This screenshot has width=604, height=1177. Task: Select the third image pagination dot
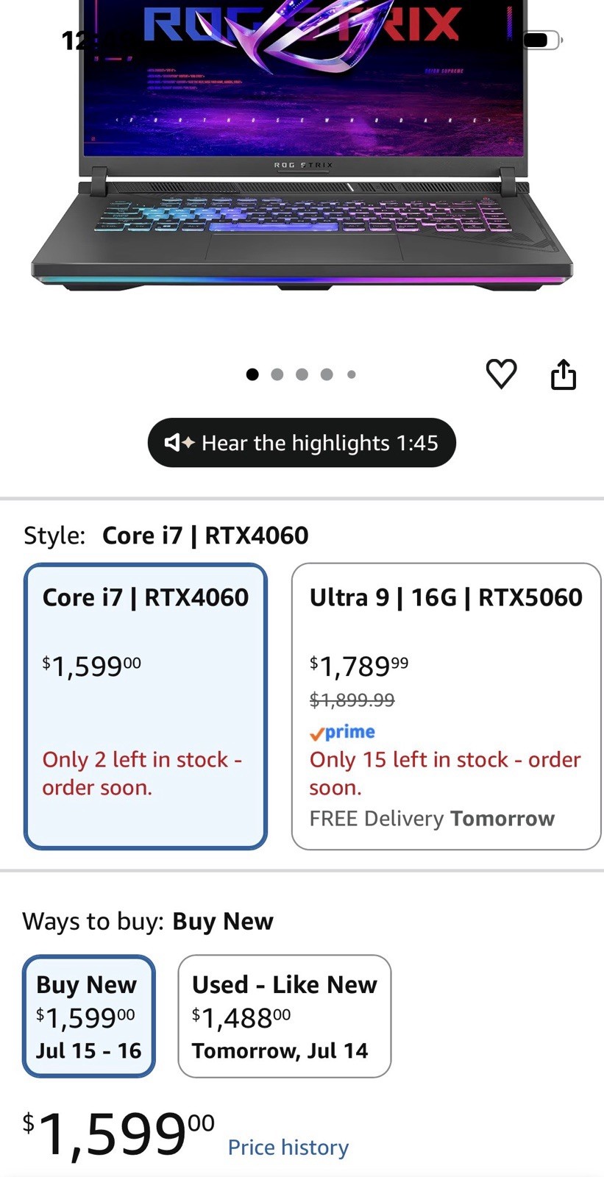tap(302, 374)
